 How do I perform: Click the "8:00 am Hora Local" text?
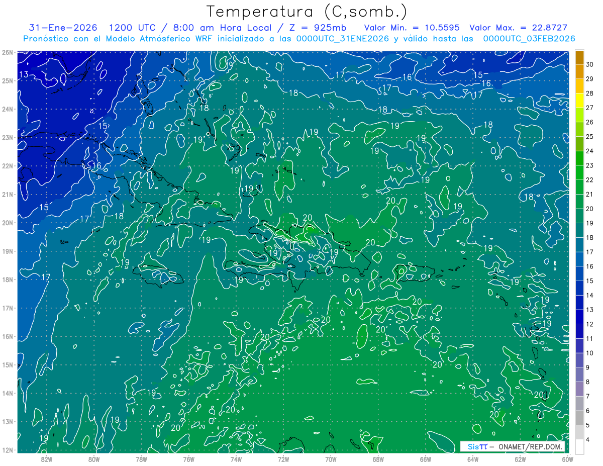click(x=222, y=28)
